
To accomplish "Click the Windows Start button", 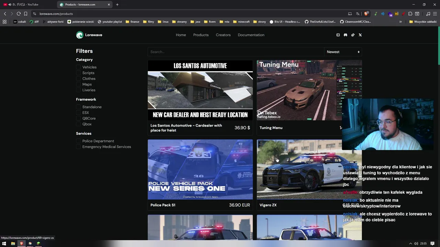I will pos(4,244).
